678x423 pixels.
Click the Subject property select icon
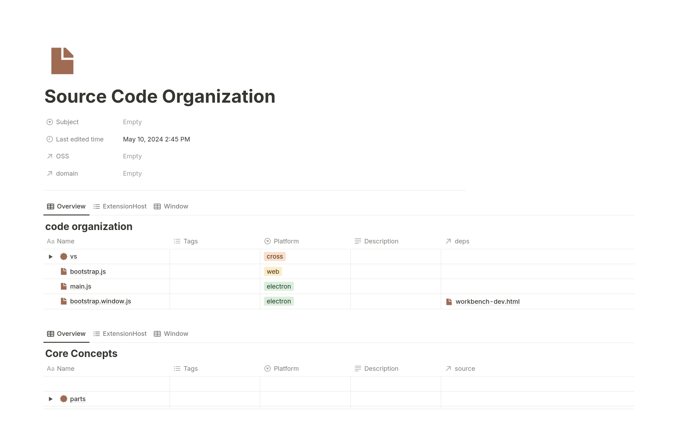[x=50, y=122]
